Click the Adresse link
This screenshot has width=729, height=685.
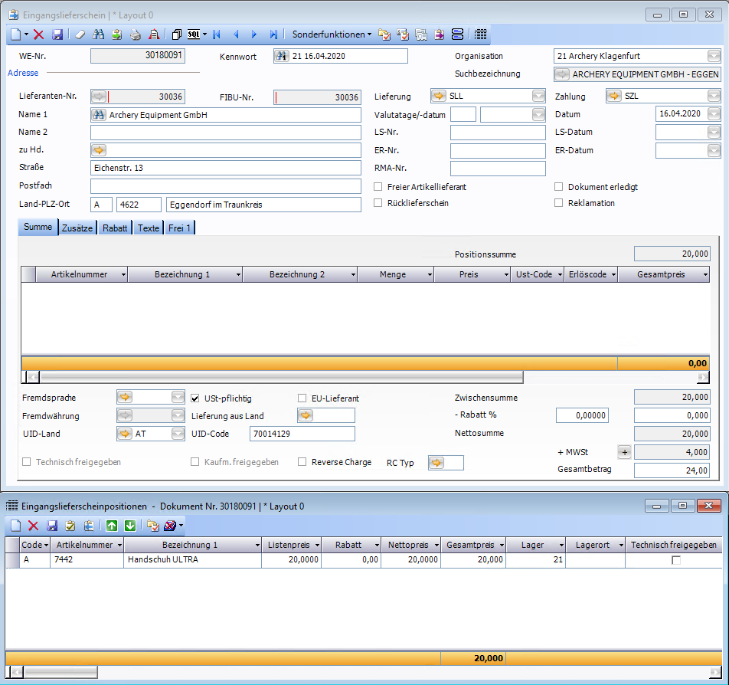coord(22,73)
